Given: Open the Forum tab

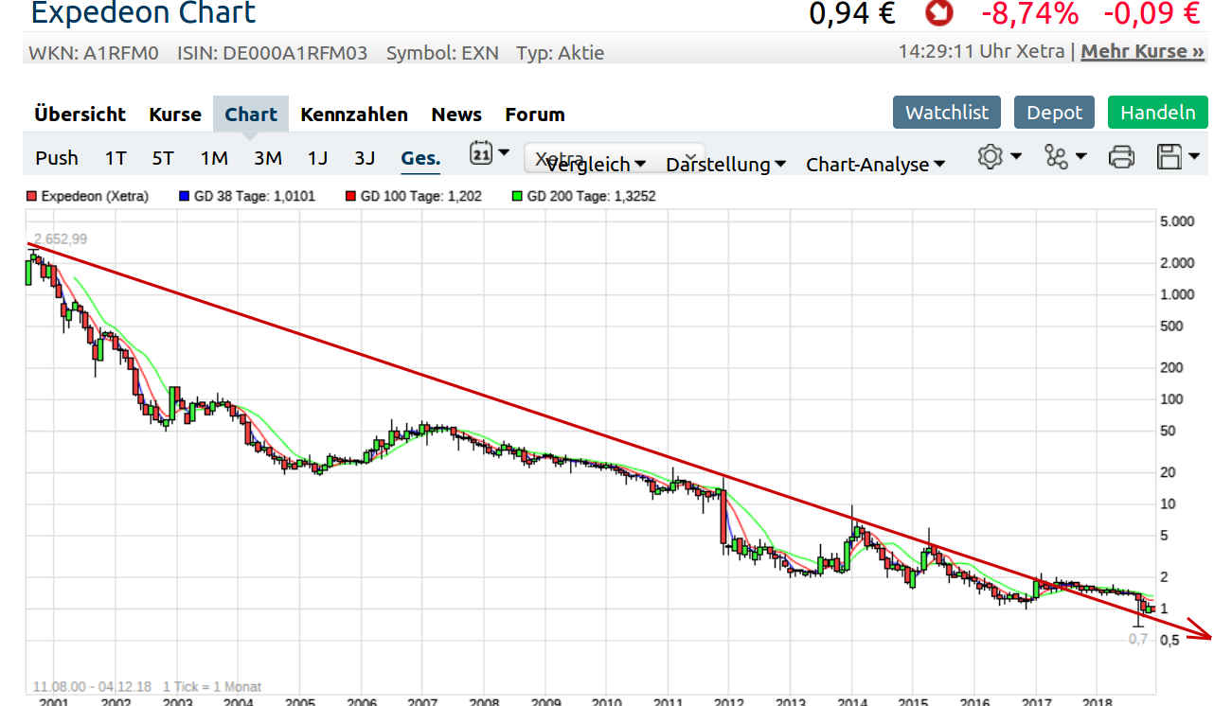Looking at the screenshot, I should [534, 114].
